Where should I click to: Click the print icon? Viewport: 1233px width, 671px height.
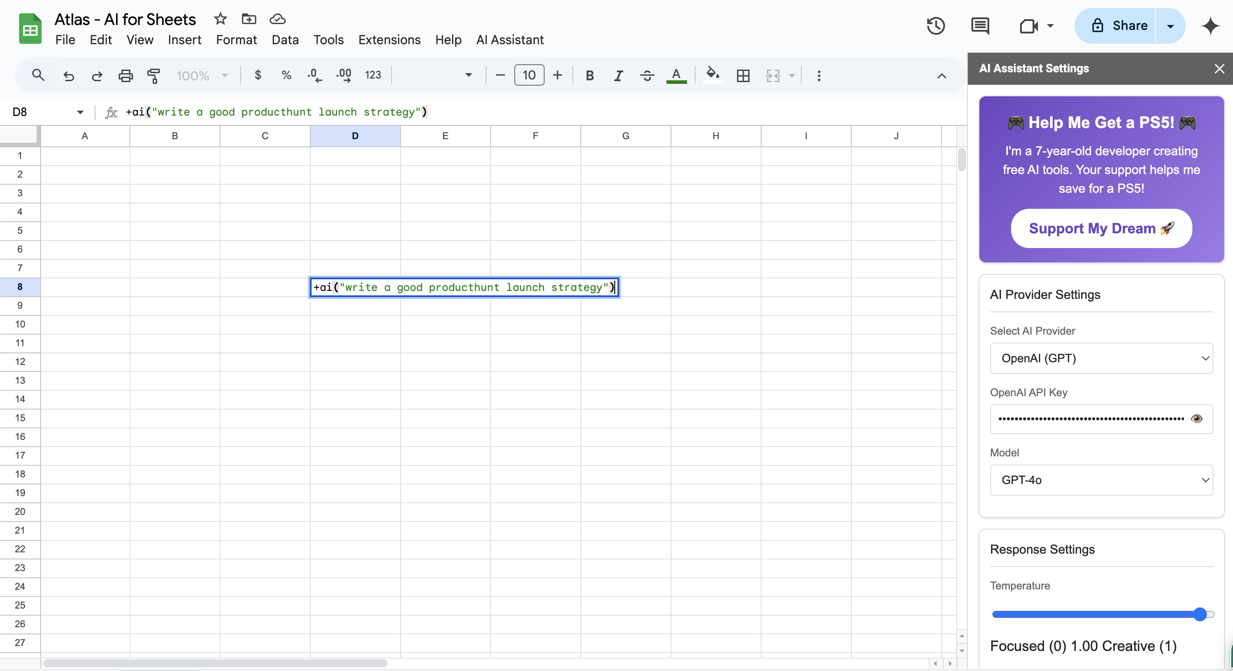click(125, 75)
